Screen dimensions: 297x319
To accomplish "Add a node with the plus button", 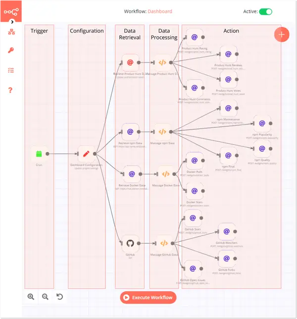I will tap(282, 35).
